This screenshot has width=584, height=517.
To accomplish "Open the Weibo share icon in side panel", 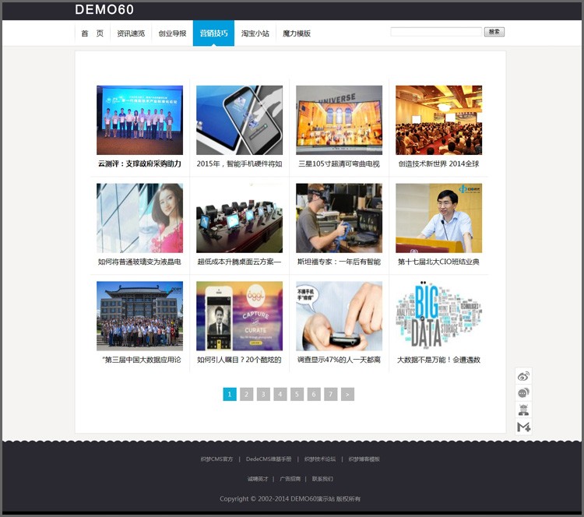I will coord(523,376).
